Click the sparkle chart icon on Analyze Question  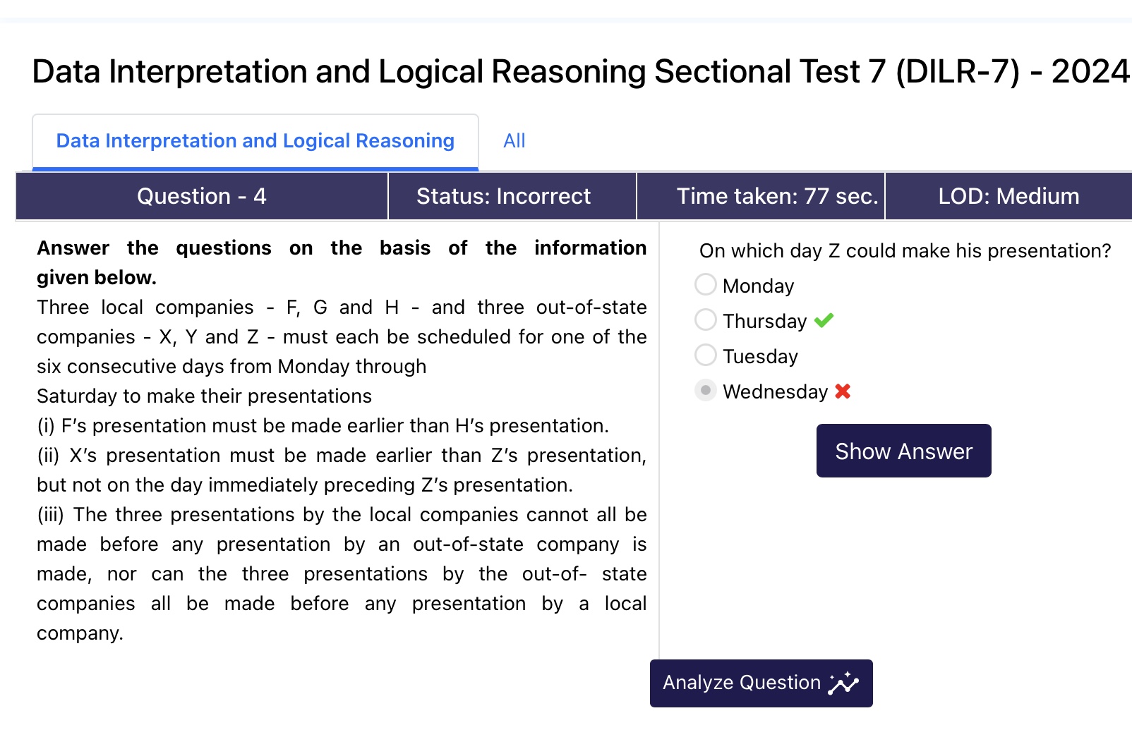click(x=843, y=683)
